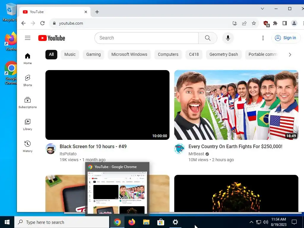Screen dimensions: 304x228
Task: Open History in the sidebar
Action: [28, 146]
